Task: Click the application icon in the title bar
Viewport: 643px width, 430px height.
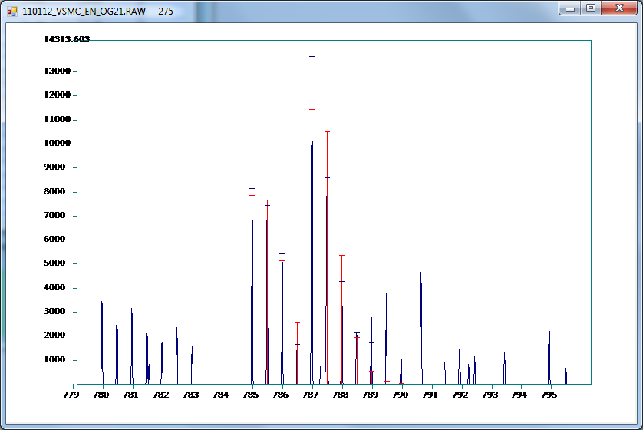Action: point(12,12)
